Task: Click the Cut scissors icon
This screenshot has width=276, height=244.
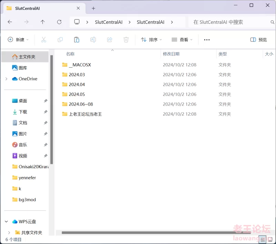Action: [43, 40]
